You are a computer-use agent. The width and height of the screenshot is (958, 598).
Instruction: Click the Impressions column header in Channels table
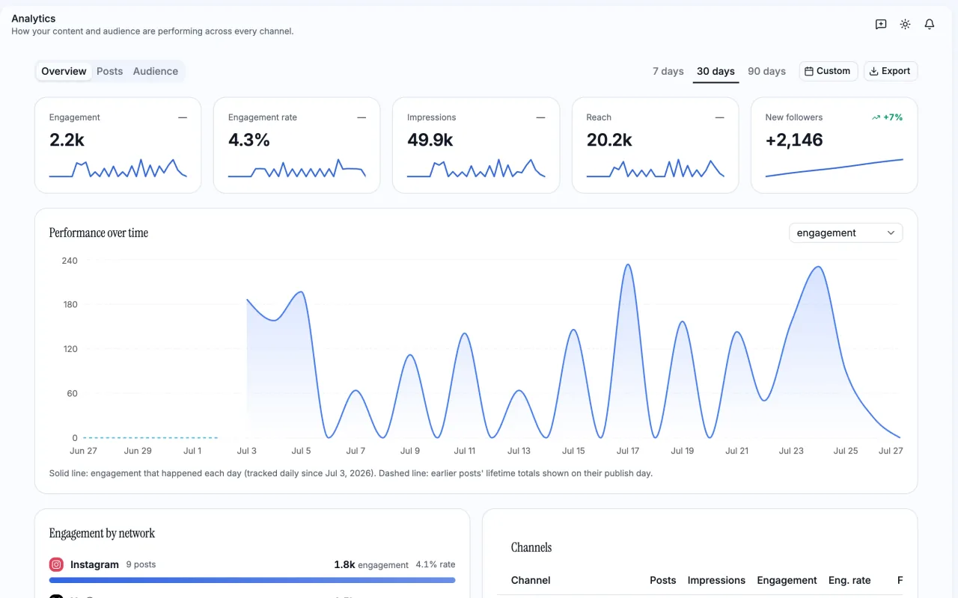click(716, 580)
